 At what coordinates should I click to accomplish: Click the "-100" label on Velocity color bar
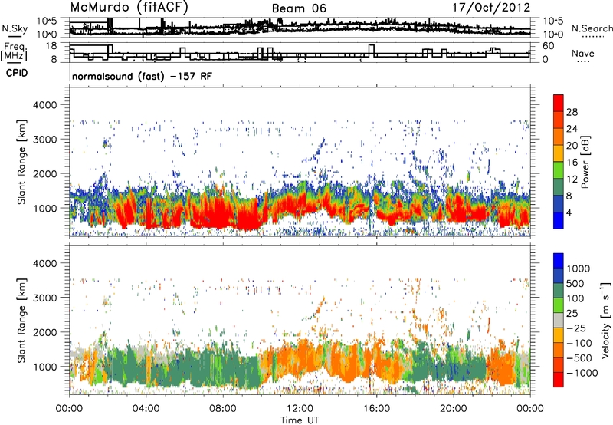[579, 343]
